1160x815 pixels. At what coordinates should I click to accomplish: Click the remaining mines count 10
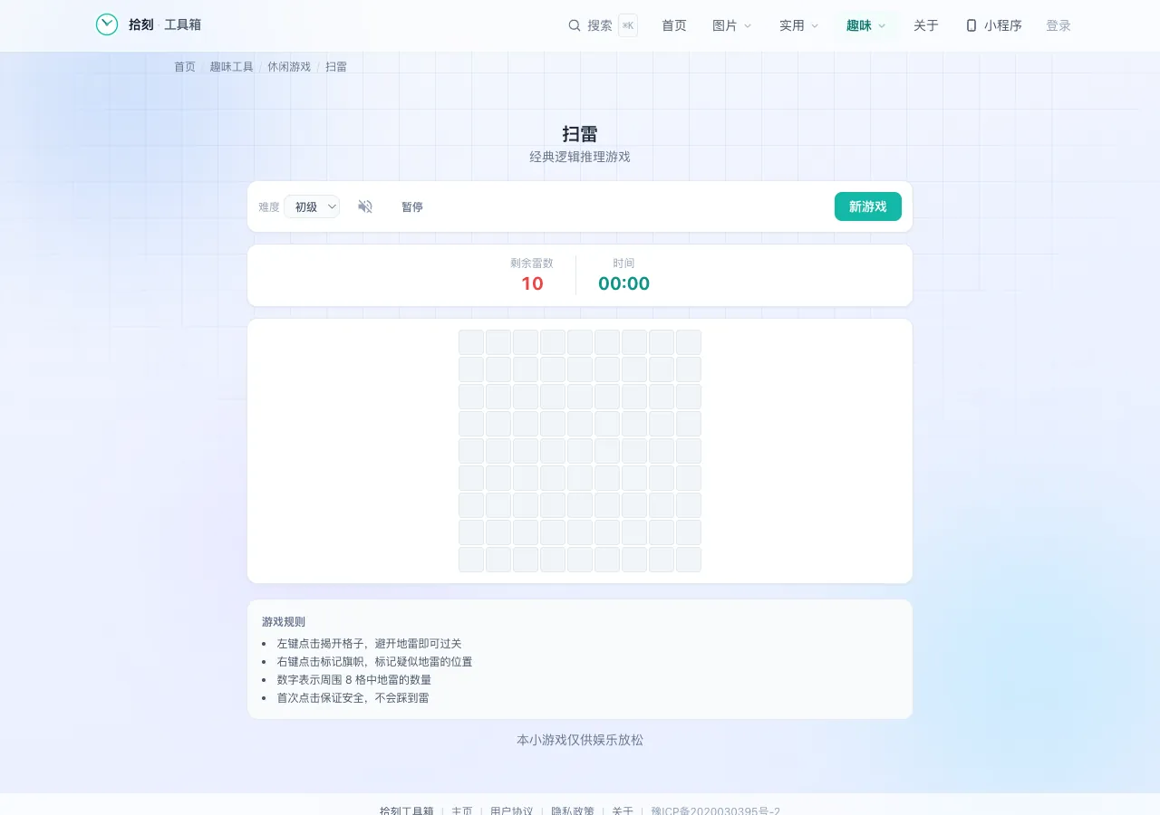(532, 283)
